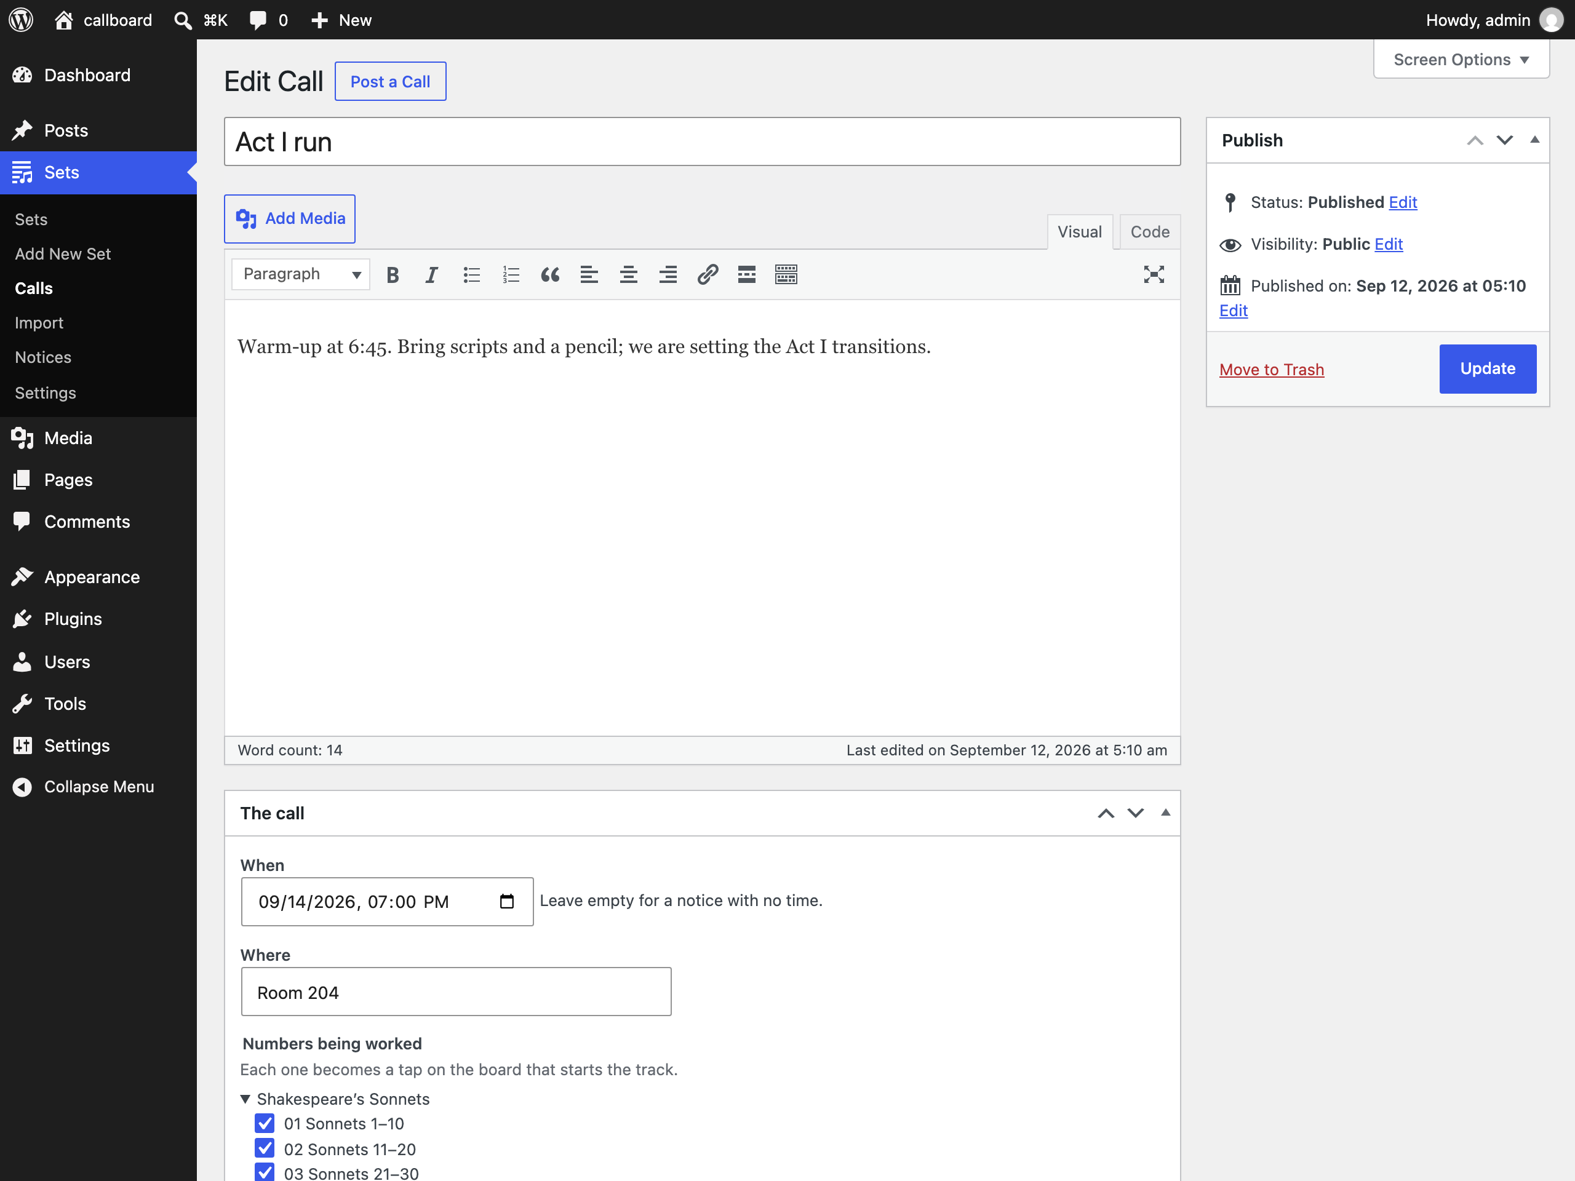Apply blockquote formatting
Viewport: 1575px width, 1181px height.
pos(549,275)
